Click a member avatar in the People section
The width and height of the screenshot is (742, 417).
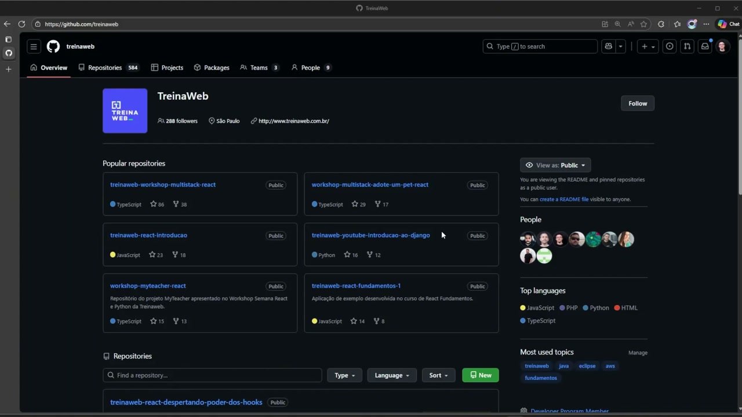coord(528,239)
